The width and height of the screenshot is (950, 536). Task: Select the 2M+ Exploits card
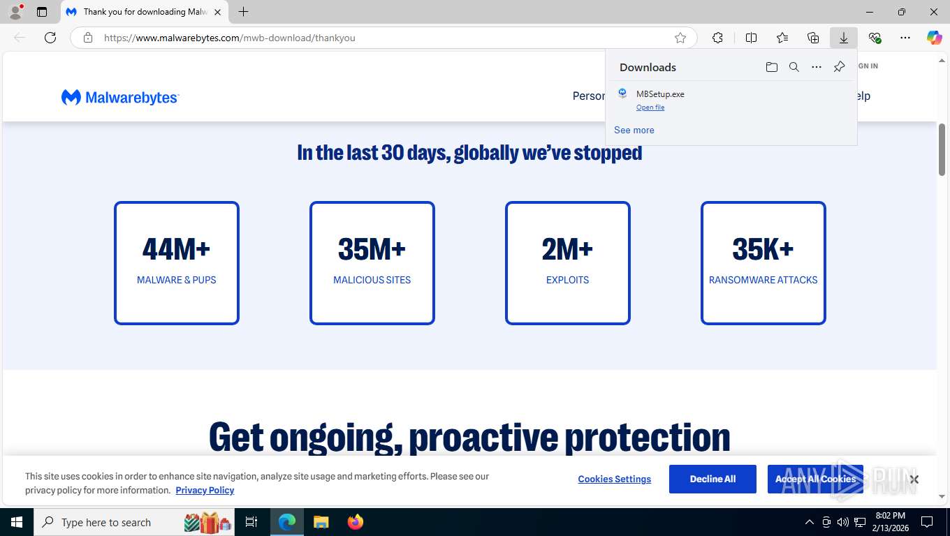point(568,263)
